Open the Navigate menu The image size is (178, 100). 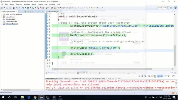(x=27, y=4)
